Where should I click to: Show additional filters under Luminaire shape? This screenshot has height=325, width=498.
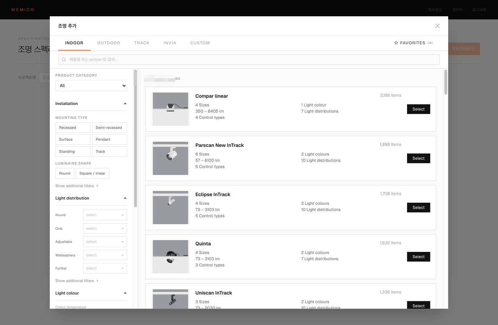tap(77, 186)
